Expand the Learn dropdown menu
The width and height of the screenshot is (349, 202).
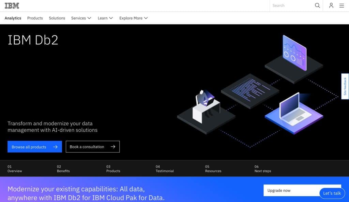coord(105,18)
